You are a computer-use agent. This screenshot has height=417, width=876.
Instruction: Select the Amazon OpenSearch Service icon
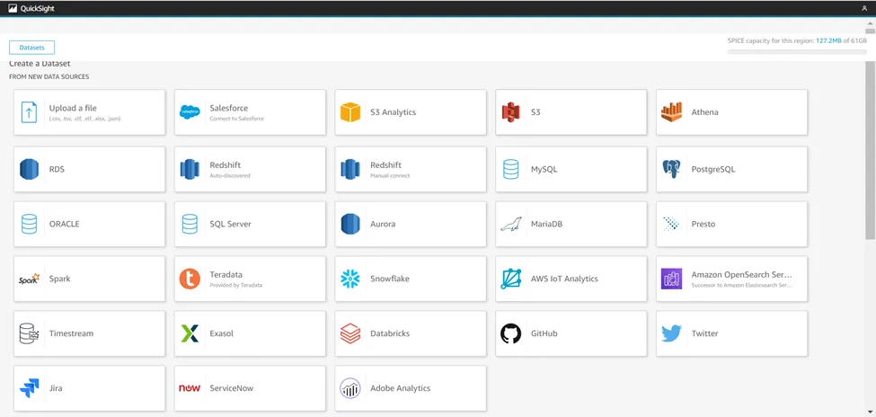click(x=671, y=279)
